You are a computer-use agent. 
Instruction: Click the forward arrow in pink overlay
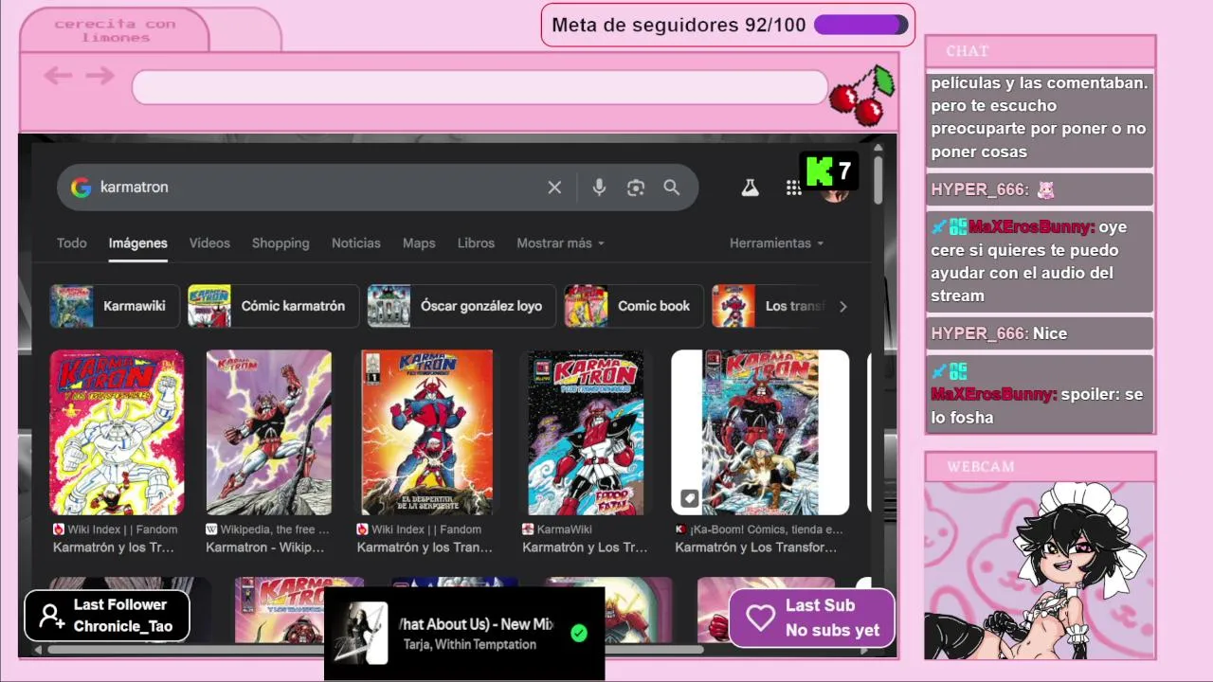point(100,76)
